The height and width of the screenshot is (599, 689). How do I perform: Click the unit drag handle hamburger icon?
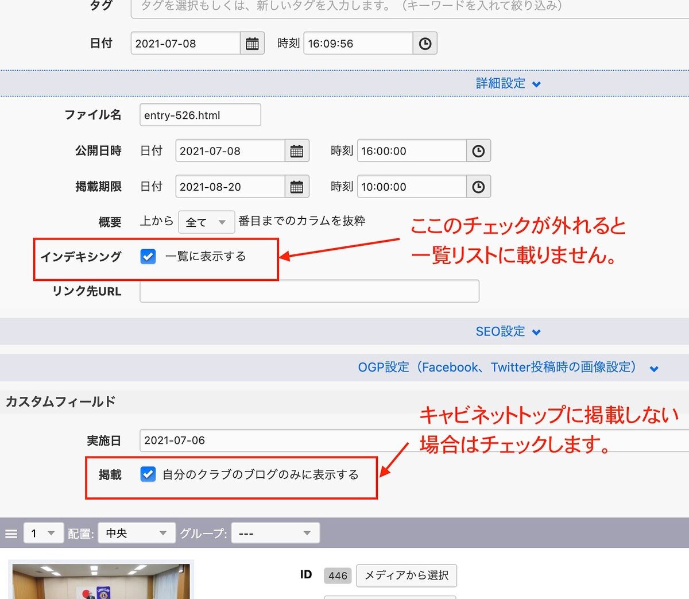(11, 534)
